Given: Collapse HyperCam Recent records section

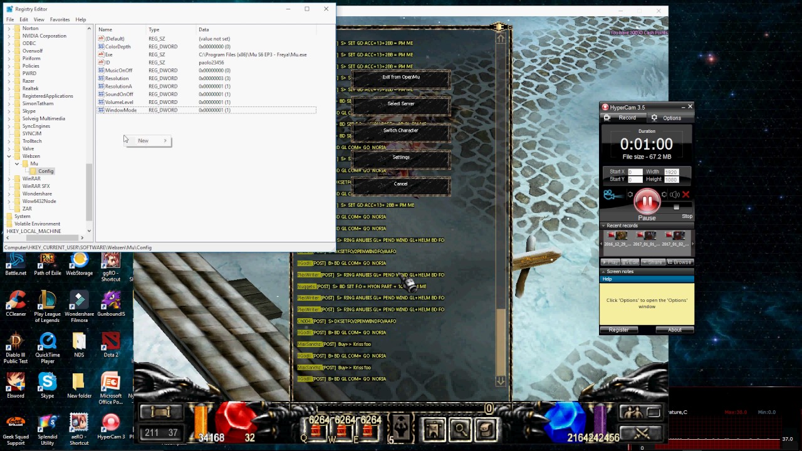Looking at the screenshot, I should pyautogui.click(x=603, y=225).
